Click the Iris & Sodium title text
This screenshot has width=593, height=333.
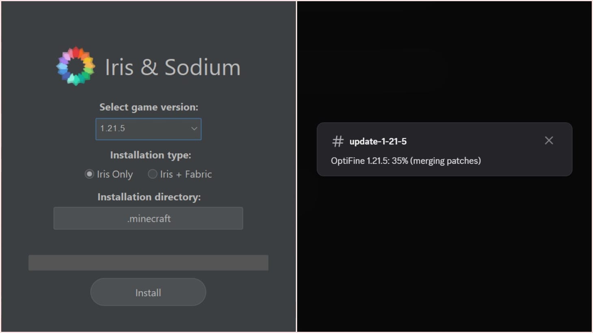tap(173, 67)
